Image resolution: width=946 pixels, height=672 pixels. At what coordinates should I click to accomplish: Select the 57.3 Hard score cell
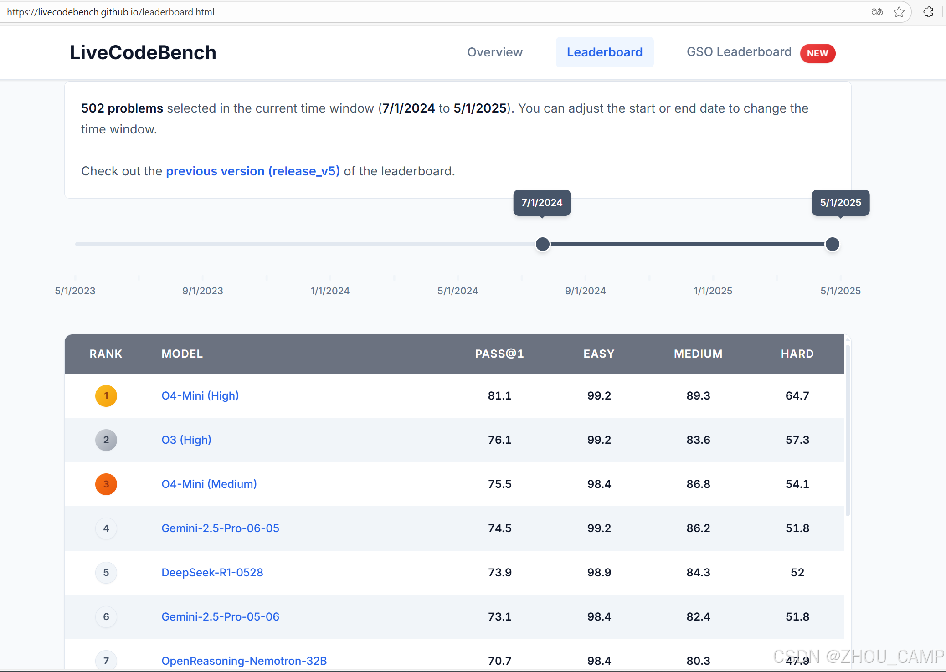(x=797, y=440)
